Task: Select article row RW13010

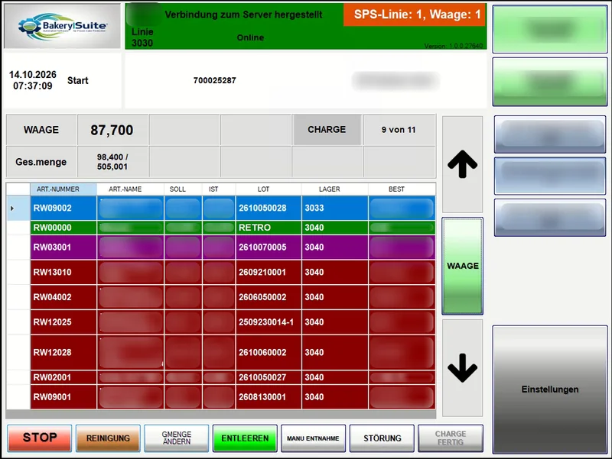Action: tap(233, 272)
